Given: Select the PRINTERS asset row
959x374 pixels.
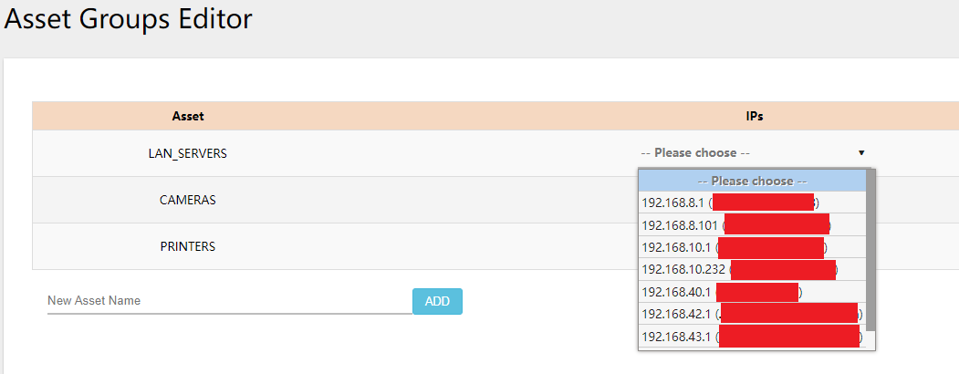Looking at the screenshot, I should pyautogui.click(x=187, y=246).
